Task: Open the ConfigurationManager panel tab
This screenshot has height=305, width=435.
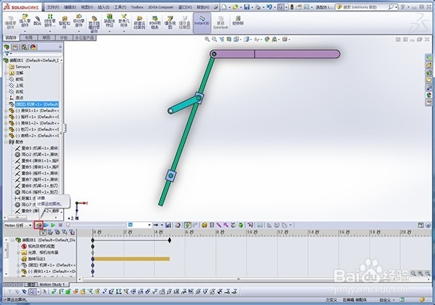Action: point(24,47)
